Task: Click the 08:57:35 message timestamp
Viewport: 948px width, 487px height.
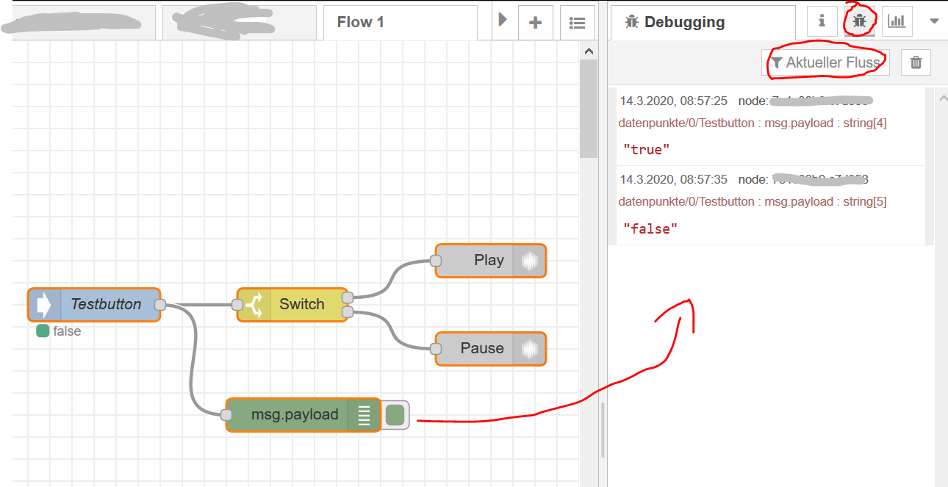Action: pyautogui.click(x=673, y=179)
